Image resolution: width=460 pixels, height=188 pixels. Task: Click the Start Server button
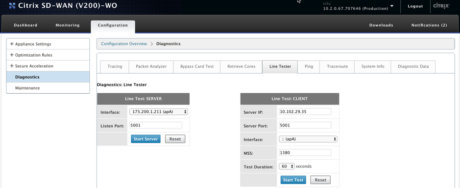[145, 139]
